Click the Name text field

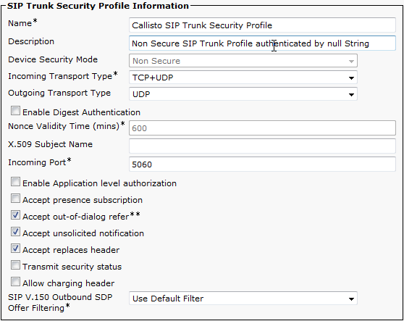262,25
